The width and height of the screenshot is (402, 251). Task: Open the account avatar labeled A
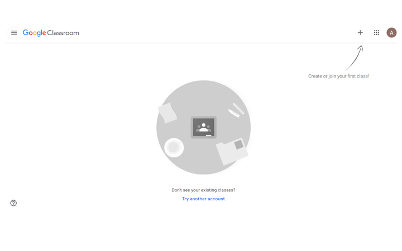[x=391, y=32]
